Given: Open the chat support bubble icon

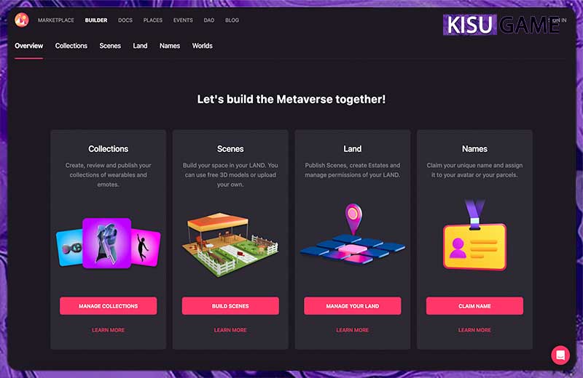Looking at the screenshot, I should coord(560,355).
